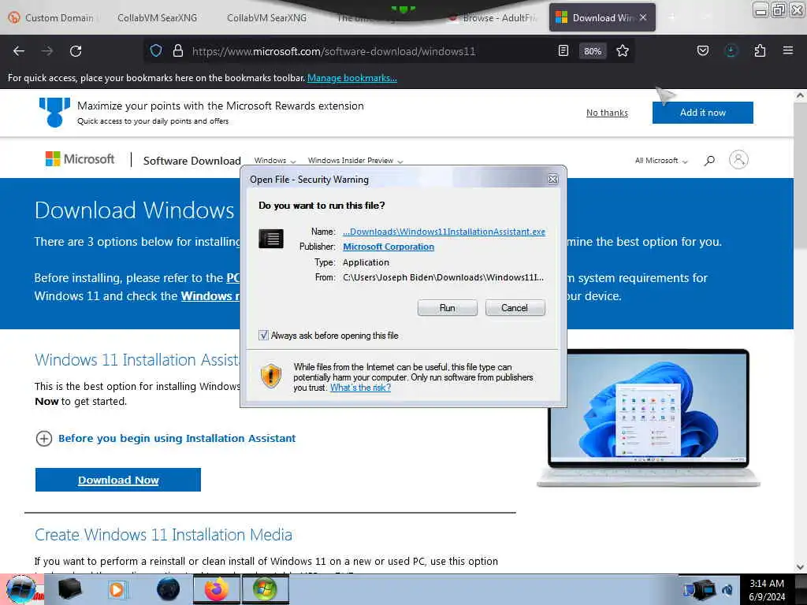
Task: Click the Software Download header link
Action: 192,161
